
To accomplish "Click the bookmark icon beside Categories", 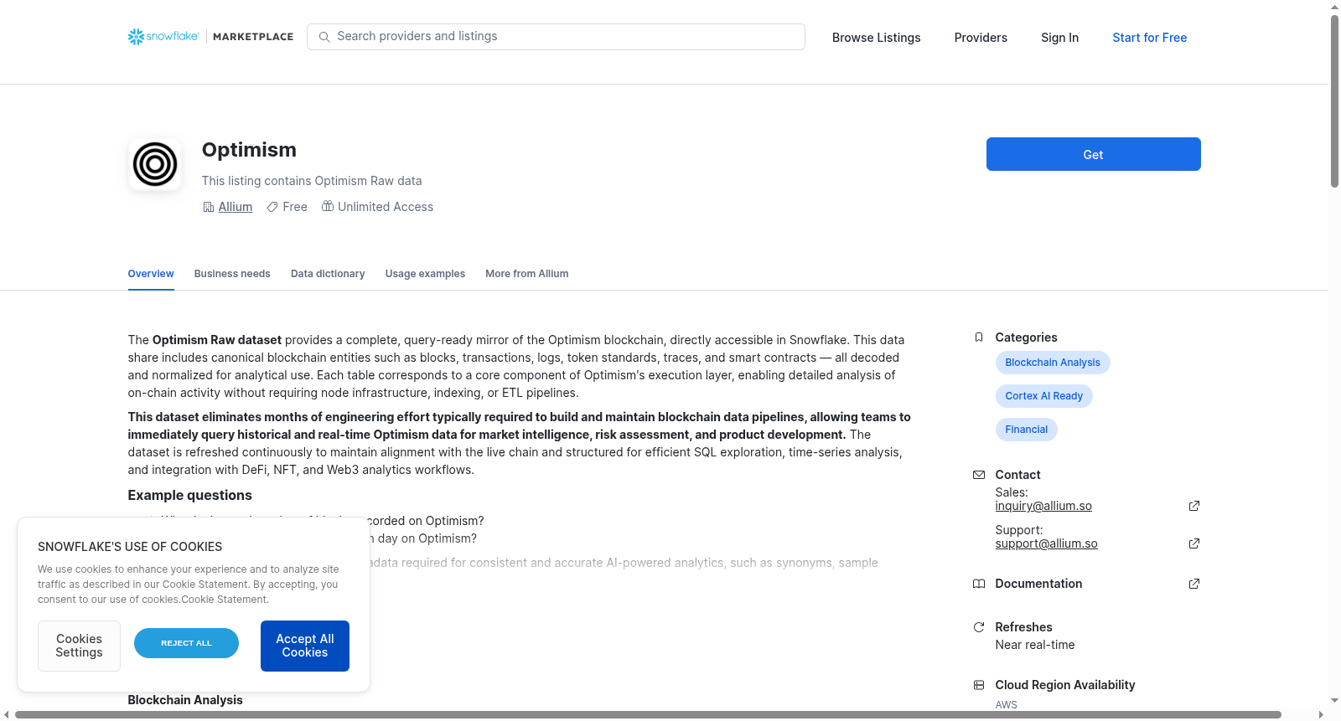I will point(979,337).
